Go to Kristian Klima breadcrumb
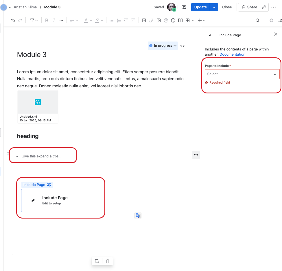The width and height of the screenshot is (282, 271). click(25, 7)
